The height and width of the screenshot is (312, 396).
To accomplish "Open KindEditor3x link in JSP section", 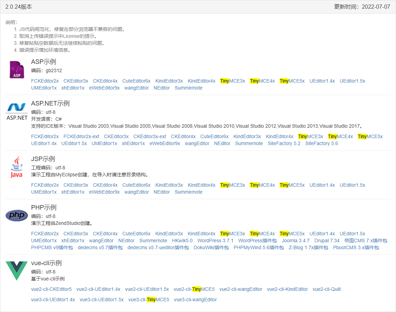I will tap(169, 185).
